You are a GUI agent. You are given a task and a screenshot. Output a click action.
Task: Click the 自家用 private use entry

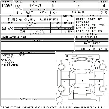click(x=29, y=13)
